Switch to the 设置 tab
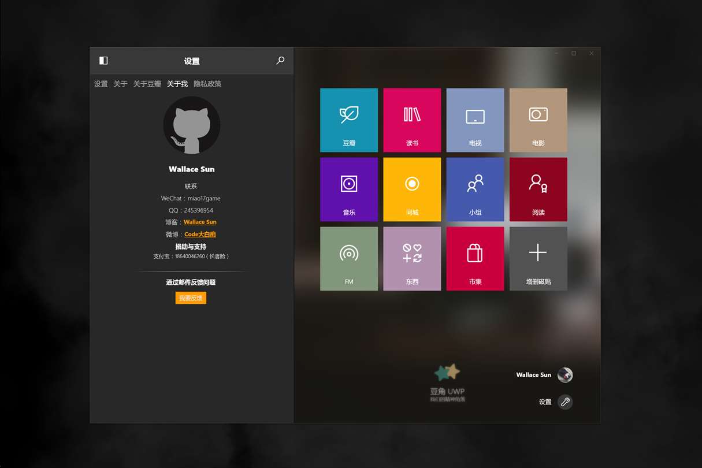 pos(101,84)
